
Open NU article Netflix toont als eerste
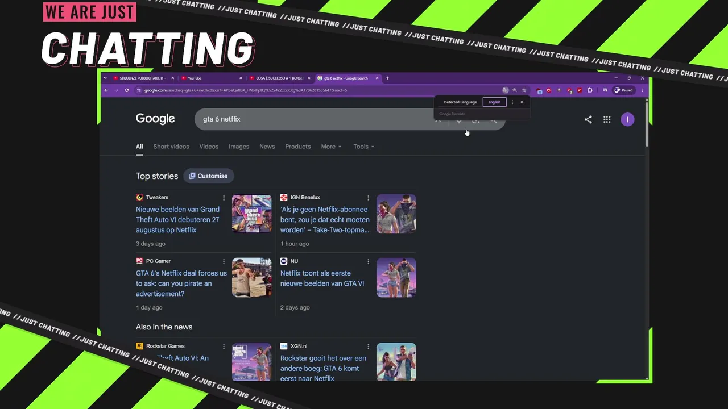[322, 278]
